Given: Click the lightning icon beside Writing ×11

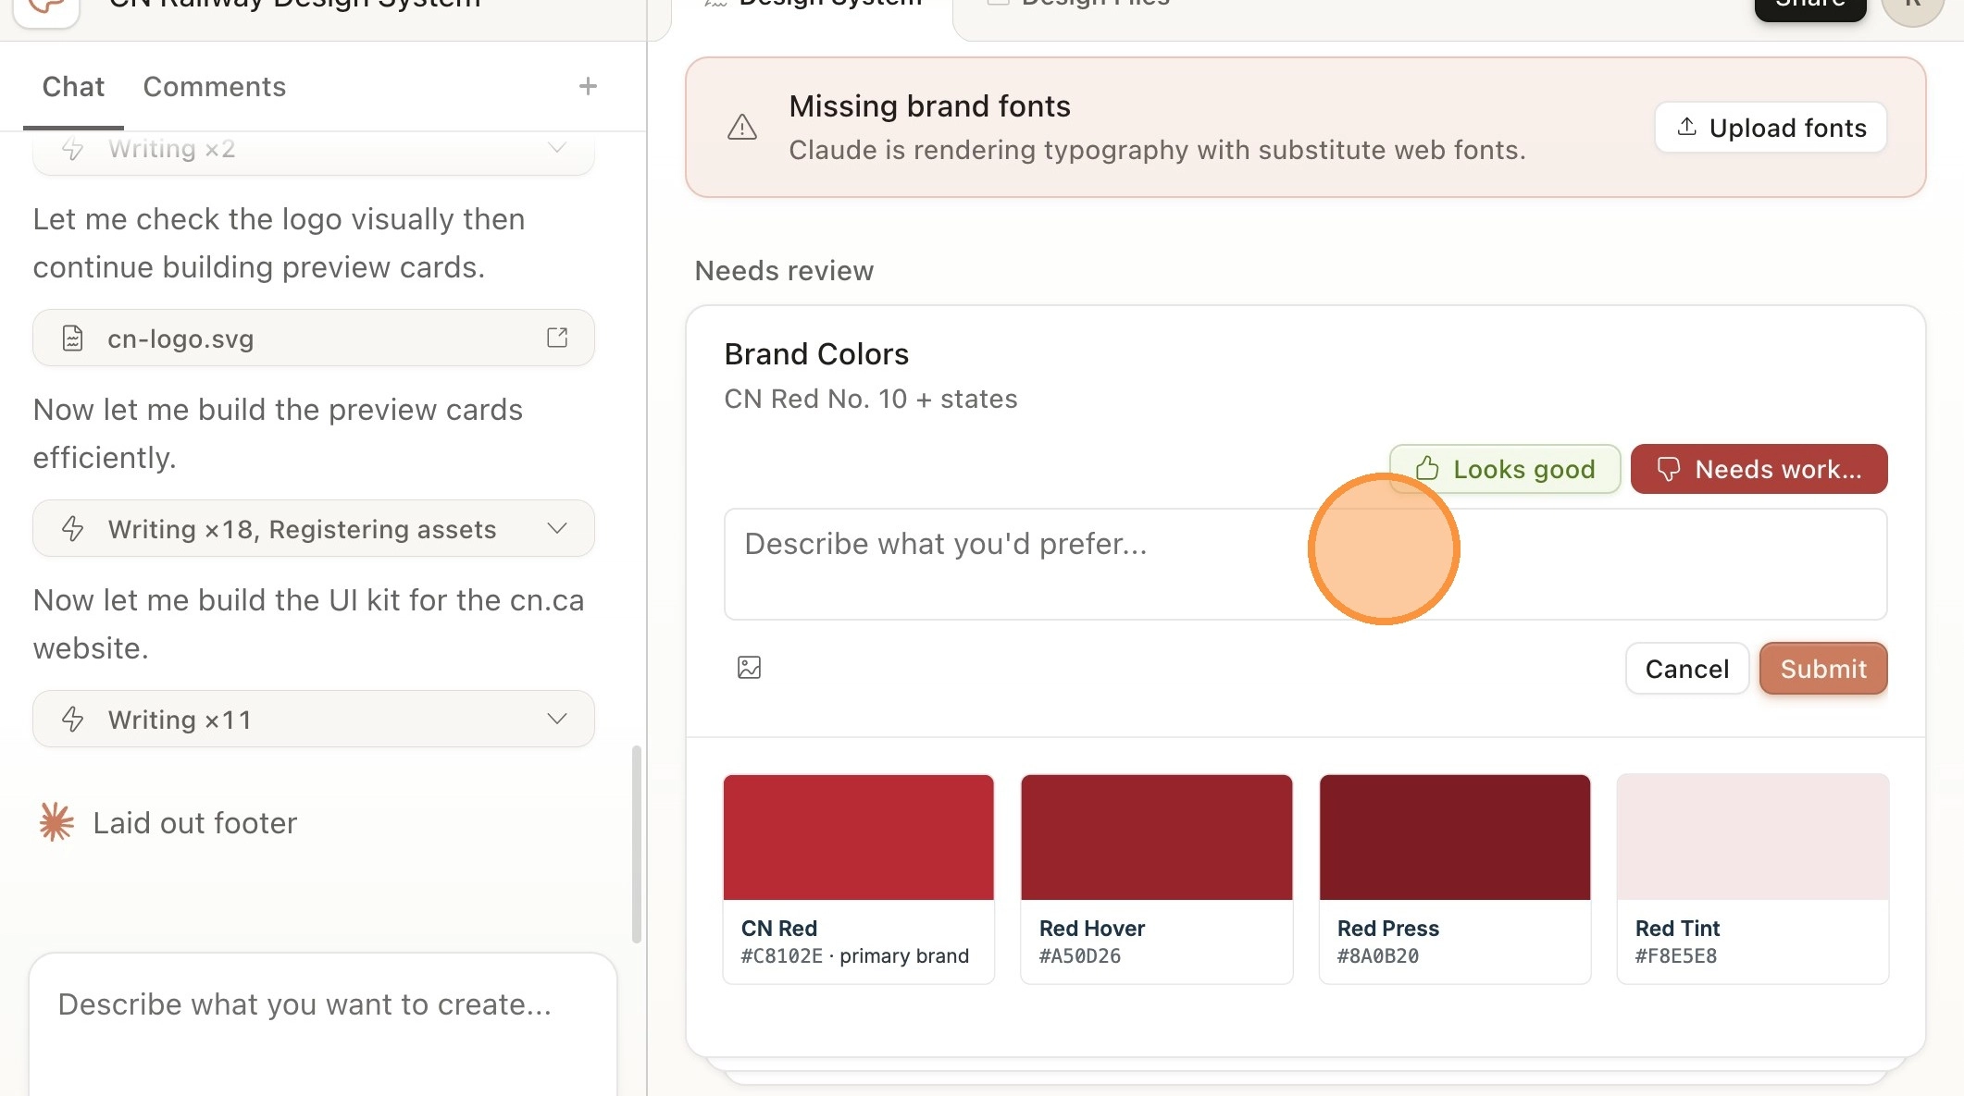Looking at the screenshot, I should click(73, 720).
